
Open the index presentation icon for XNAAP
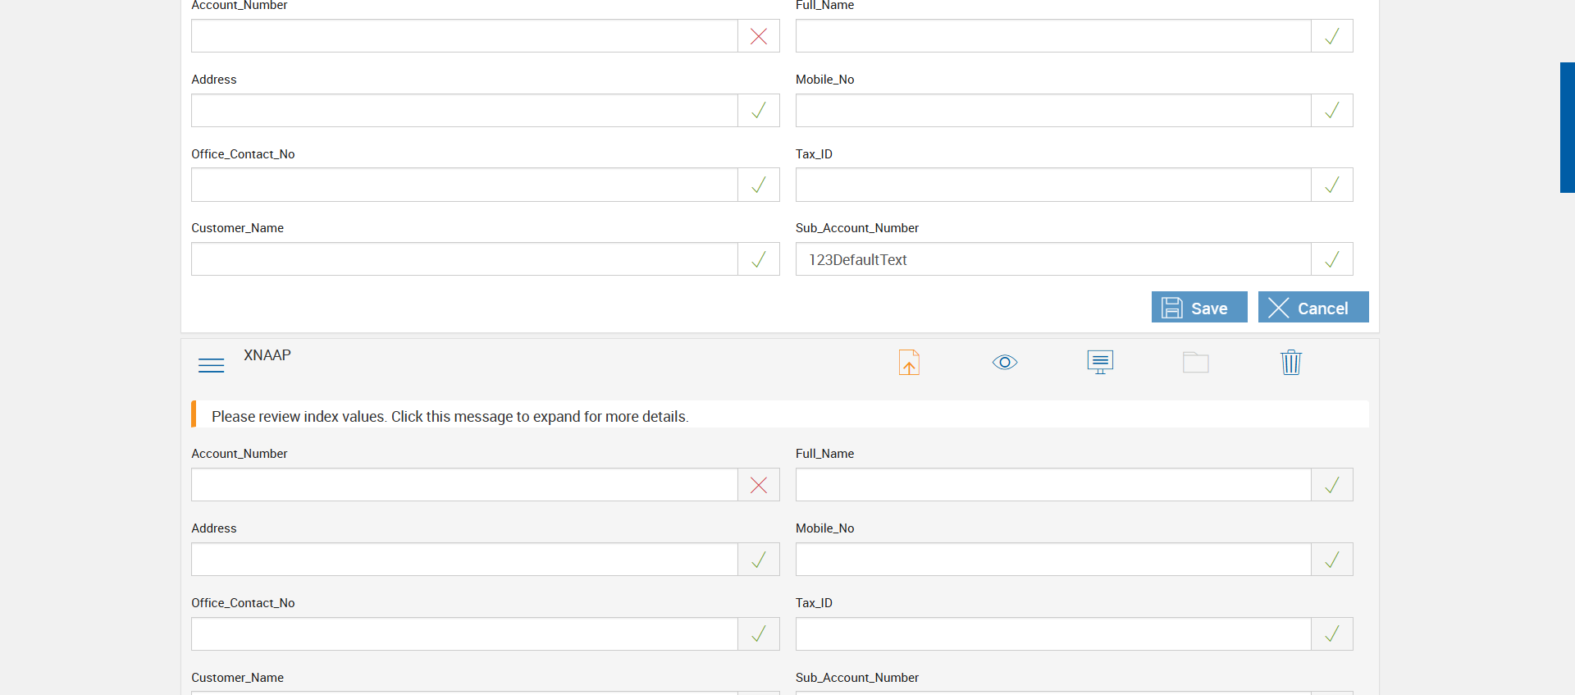point(1100,362)
